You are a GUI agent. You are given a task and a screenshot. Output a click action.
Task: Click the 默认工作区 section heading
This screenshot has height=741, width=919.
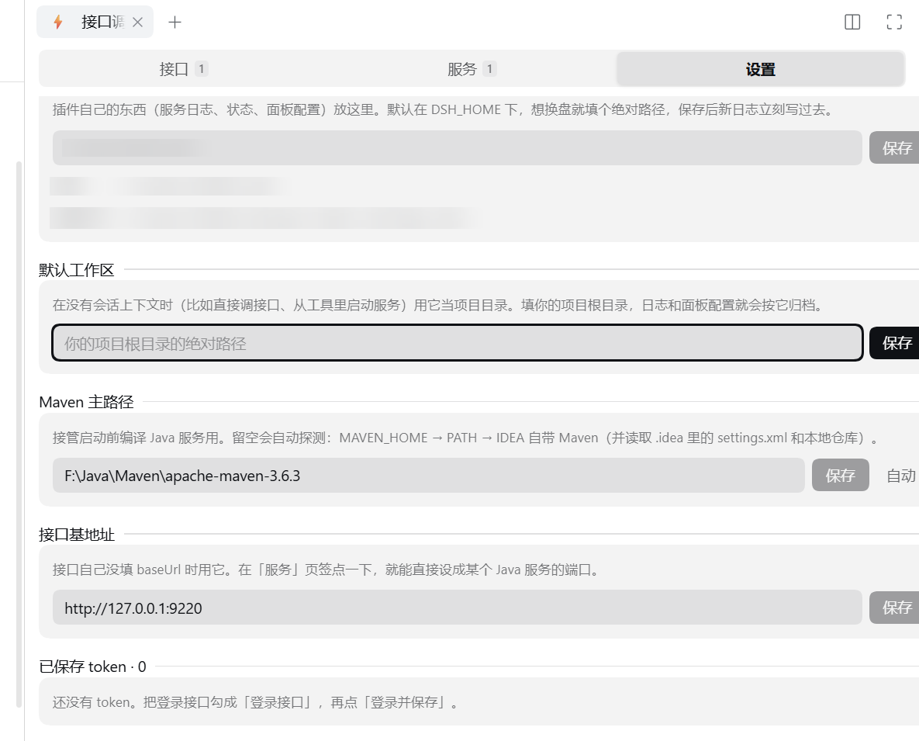click(x=77, y=270)
